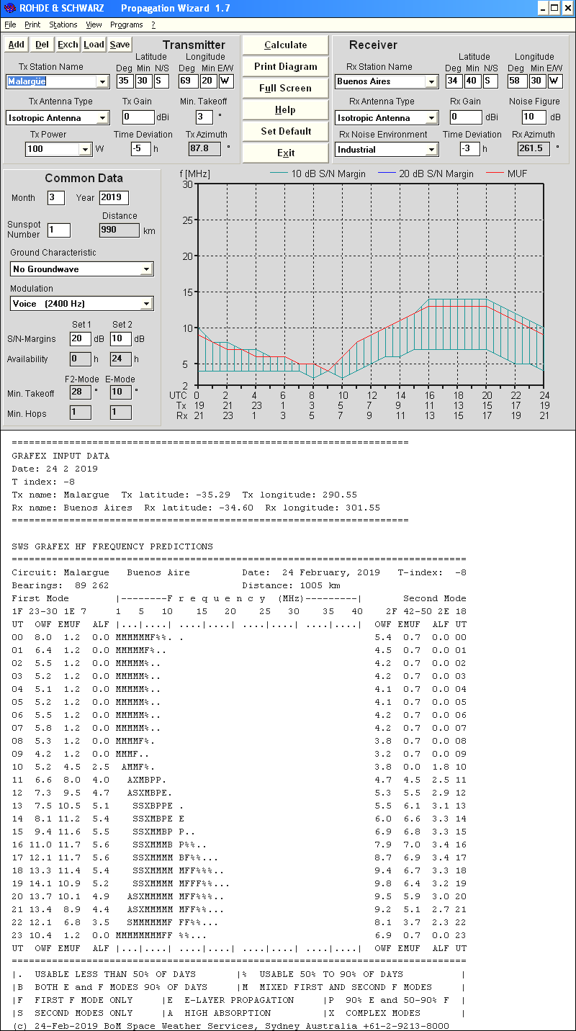Expand the Rx Noise Environment dropdown

tap(431, 149)
